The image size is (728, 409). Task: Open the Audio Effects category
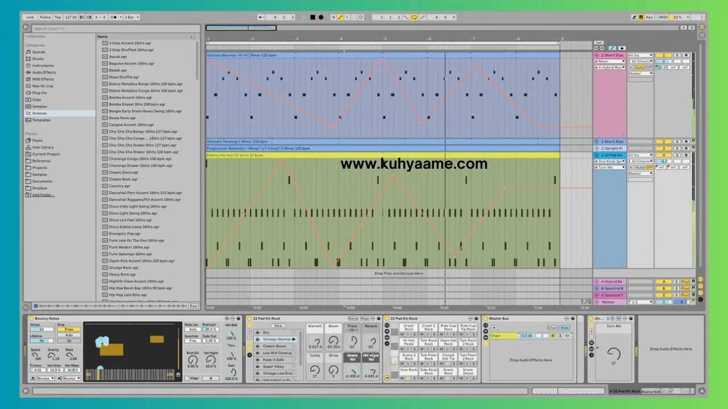(x=44, y=72)
